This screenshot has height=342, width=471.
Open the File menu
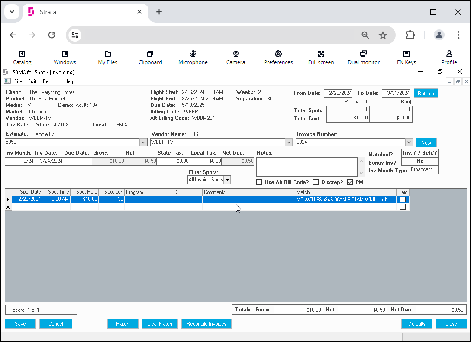pyautogui.click(x=18, y=81)
